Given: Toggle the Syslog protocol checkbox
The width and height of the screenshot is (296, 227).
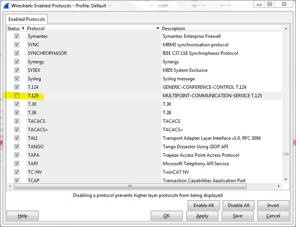Looking at the screenshot, I should (x=17, y=79).
